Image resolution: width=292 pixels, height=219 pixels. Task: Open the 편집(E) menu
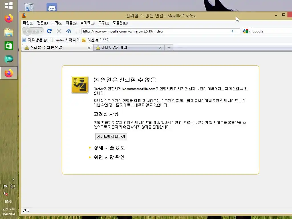(42, 23)
